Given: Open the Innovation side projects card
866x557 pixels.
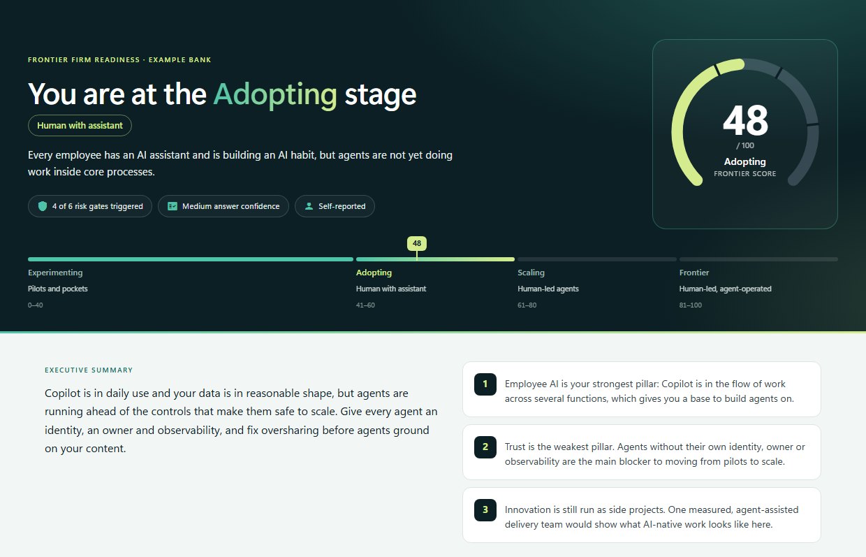Looking at the screenshot, I should (x=641, y=515).
